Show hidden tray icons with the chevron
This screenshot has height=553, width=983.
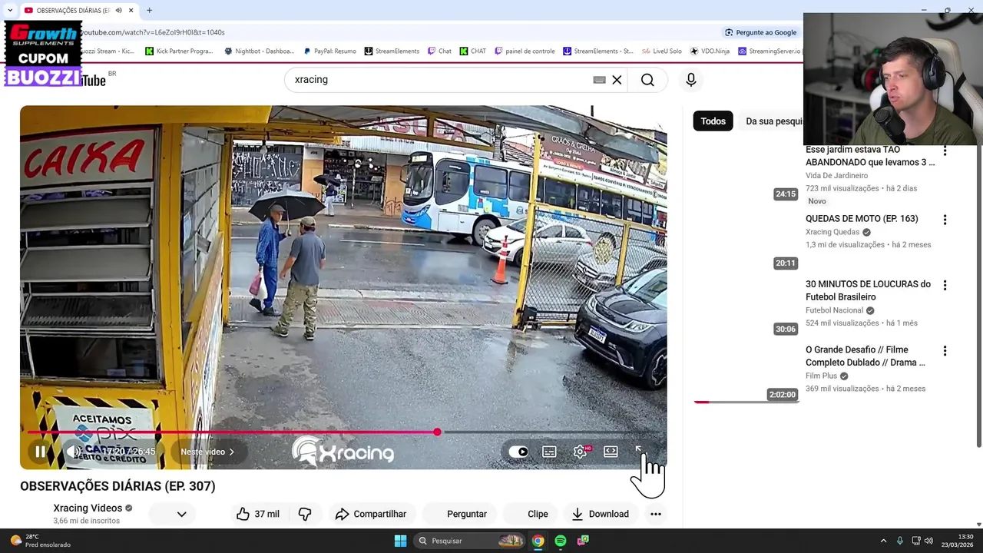pyautogui.click(x=883, y=541)
